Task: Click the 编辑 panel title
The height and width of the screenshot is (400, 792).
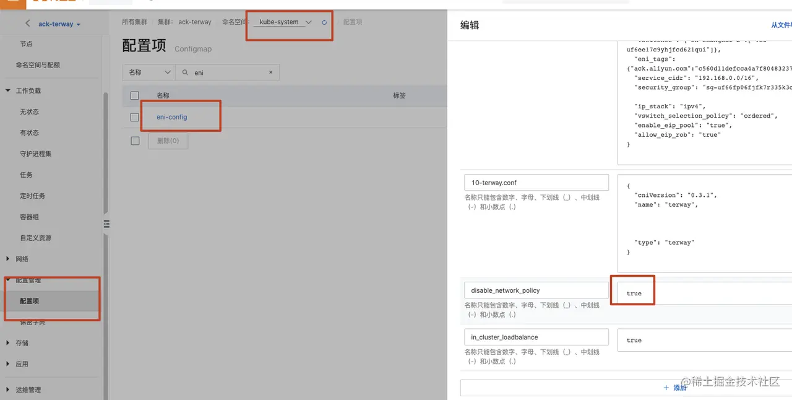Action: [470, 25]
